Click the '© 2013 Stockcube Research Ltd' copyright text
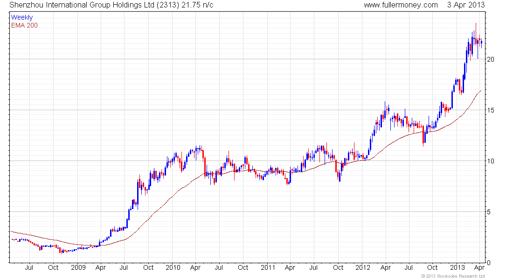513x280 pixels. coord(453,276)
